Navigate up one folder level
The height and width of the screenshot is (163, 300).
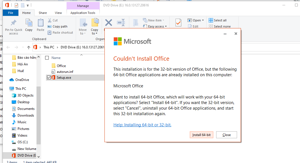click(28, 47)
